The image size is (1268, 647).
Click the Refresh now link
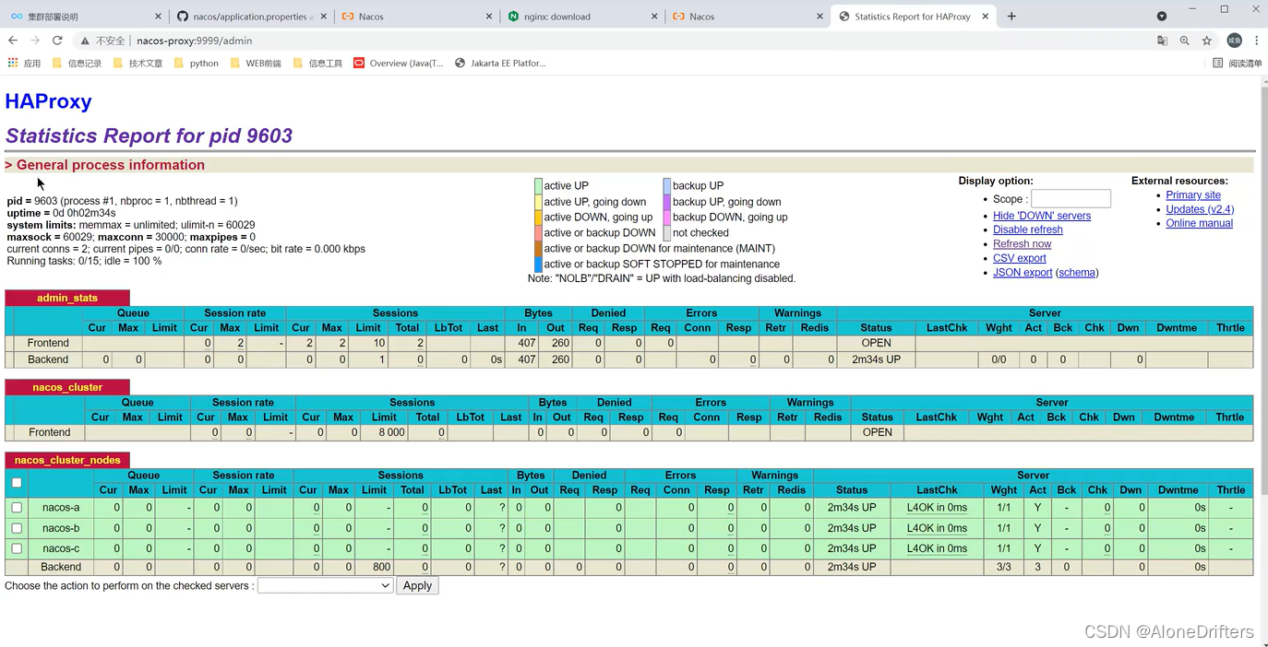pos(1022,244)
